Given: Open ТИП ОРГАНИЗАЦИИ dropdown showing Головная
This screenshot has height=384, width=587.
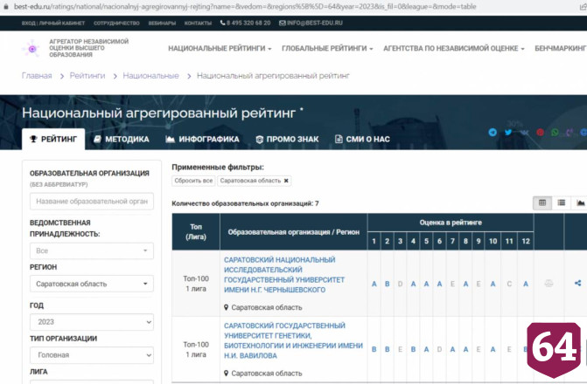Looking at the screenshot, I should click(92, 355).
